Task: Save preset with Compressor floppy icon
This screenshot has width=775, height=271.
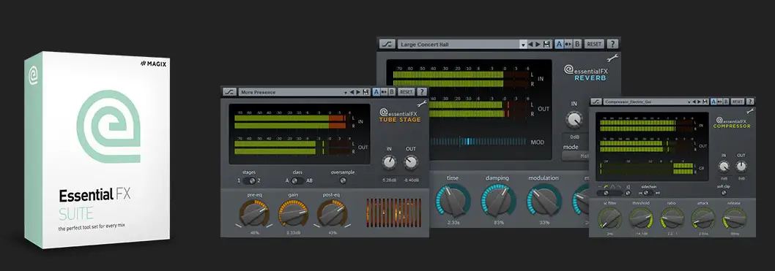Action: click(x=705, y=102)
